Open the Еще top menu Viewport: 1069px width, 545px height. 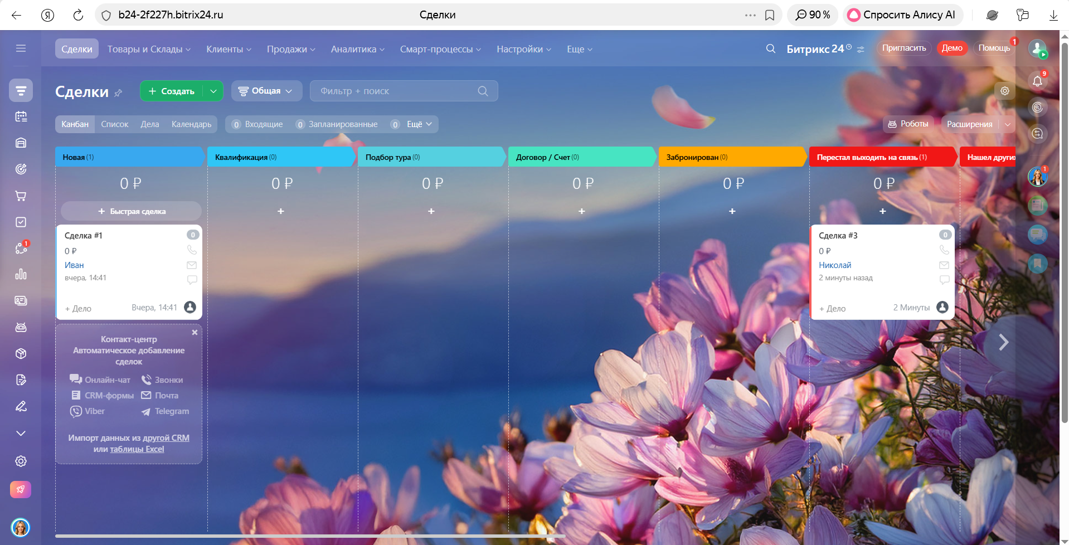click(580, 49)
